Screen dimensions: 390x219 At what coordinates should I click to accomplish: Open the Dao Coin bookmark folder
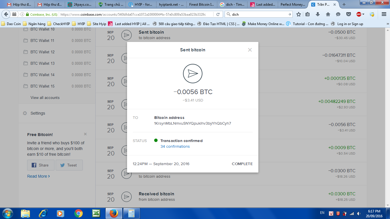(x=11, y=24)
